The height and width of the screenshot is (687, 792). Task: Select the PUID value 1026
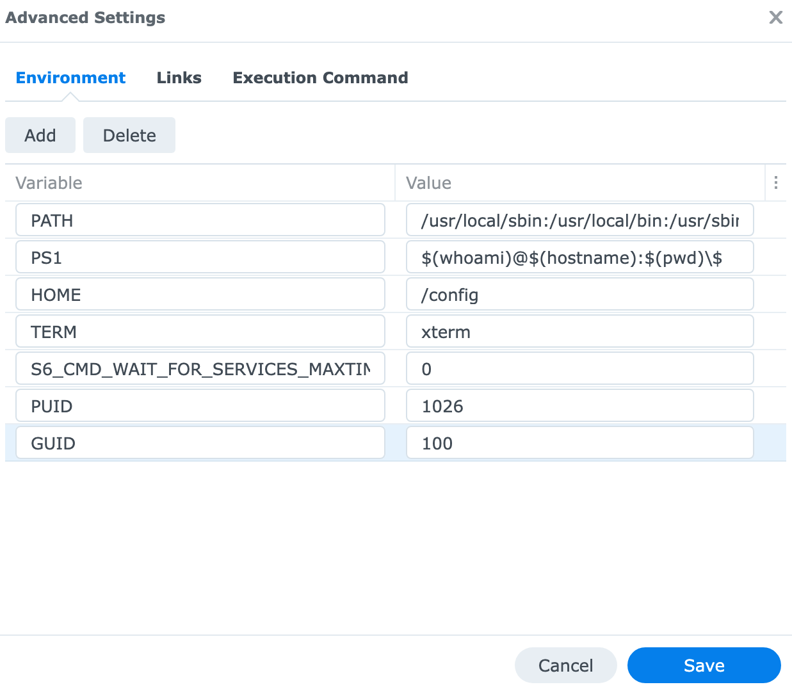point(579,405)
